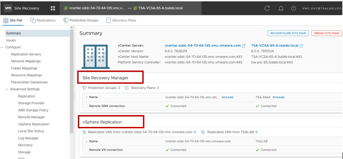
Task: Expand the Site Recovery Manager Name row
Action: [86, 97]
